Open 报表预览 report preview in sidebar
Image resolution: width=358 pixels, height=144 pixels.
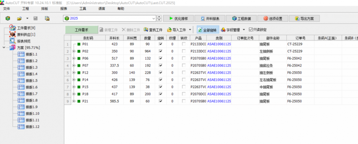click(x=24, y=41)
